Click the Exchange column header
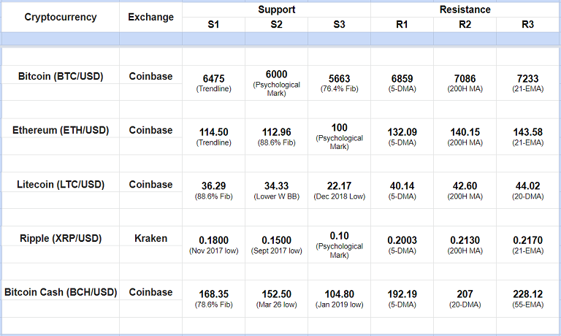 151,17
